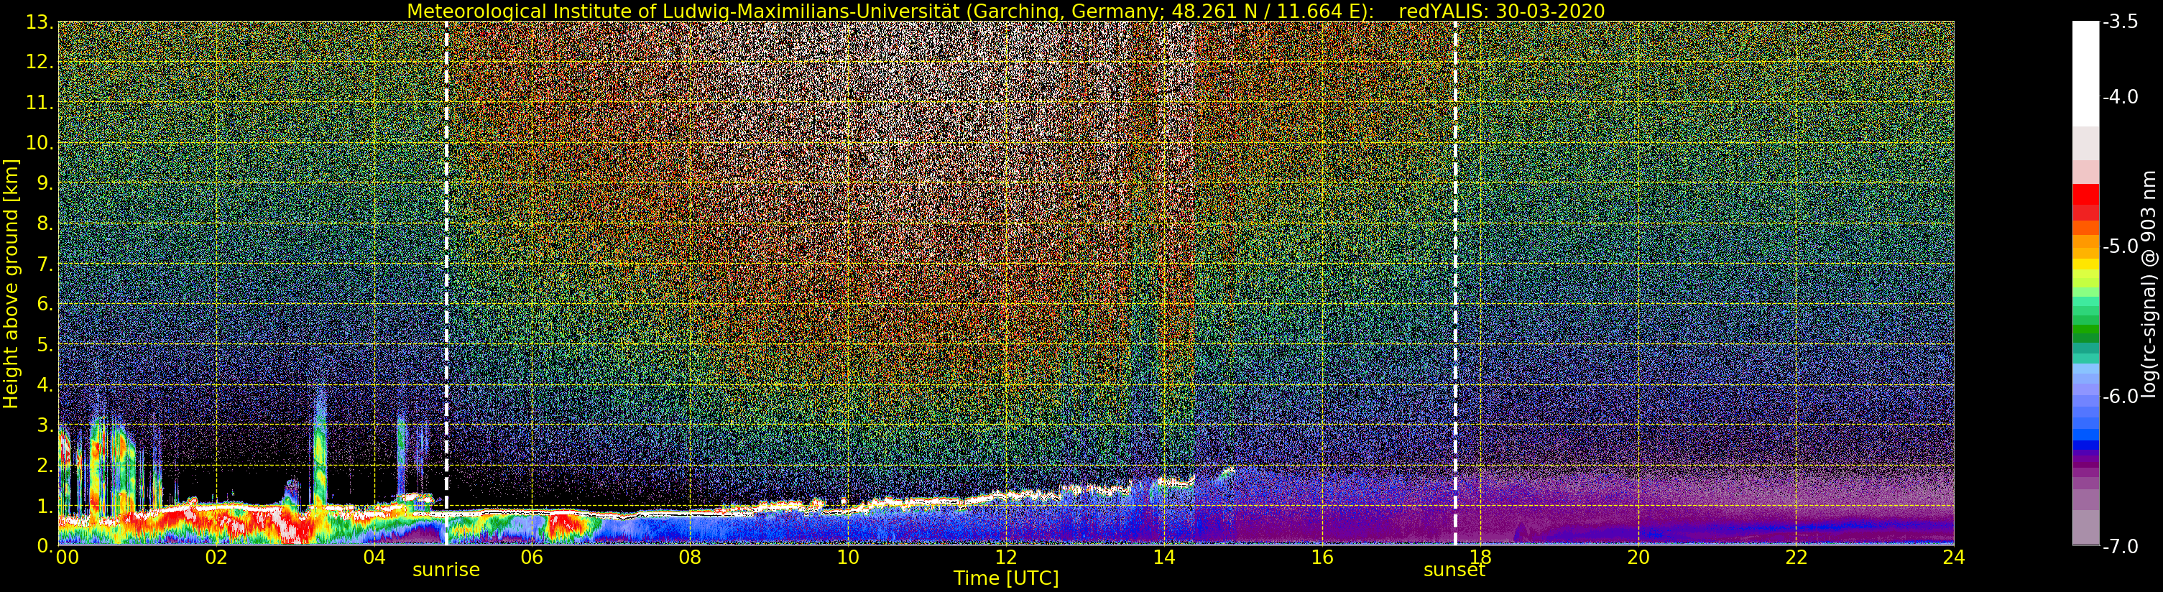The width and height of the screenshot is (2163, 592).
Task: Click the "sunset" label below the time axis
Action: 1454,569
